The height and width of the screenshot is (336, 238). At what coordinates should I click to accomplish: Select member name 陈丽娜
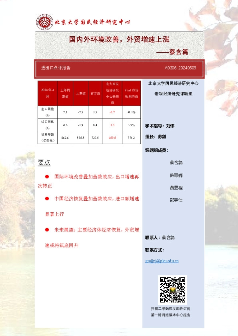click(176, 175)
